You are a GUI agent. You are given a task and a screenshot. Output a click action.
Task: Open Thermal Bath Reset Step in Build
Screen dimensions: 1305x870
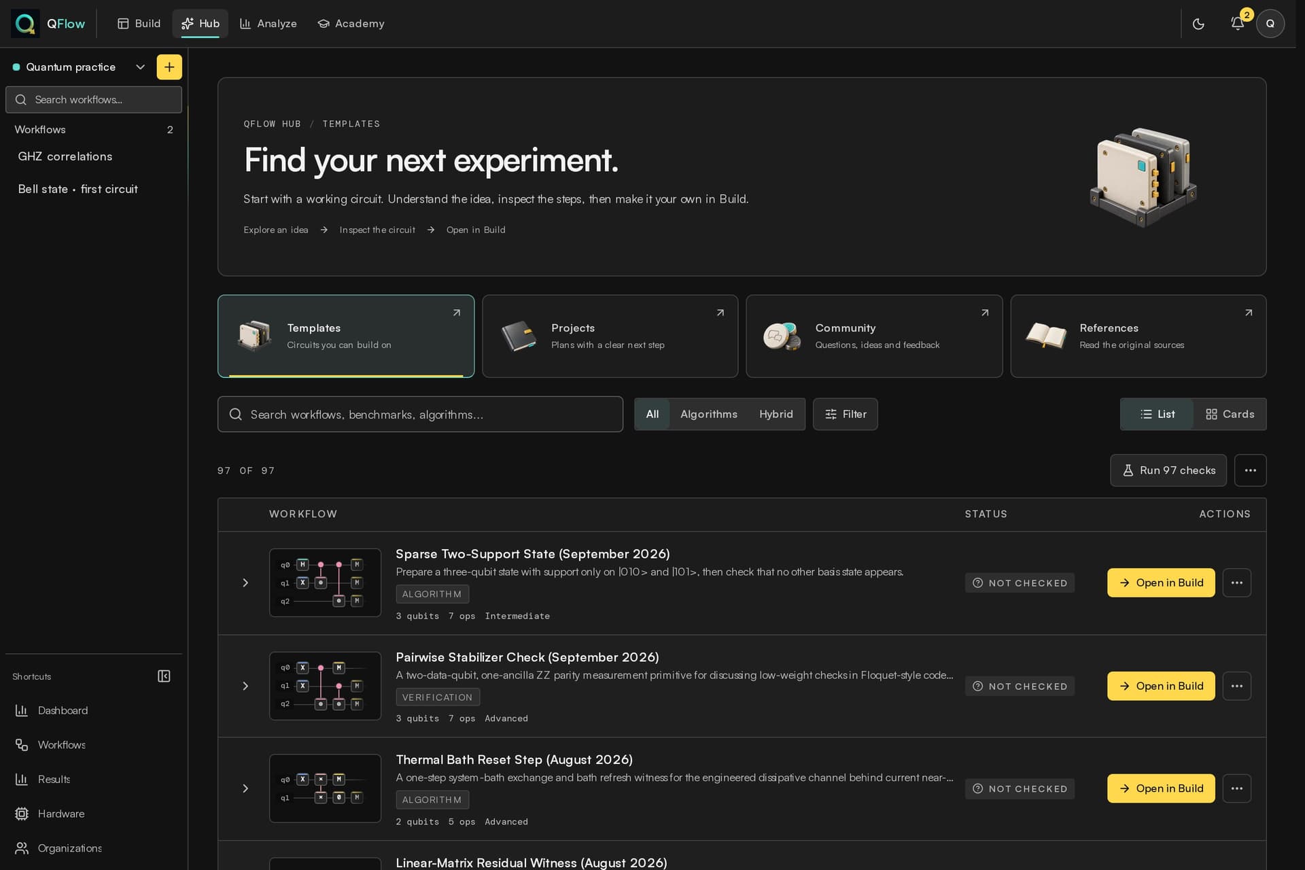[x=1161, y=789]
